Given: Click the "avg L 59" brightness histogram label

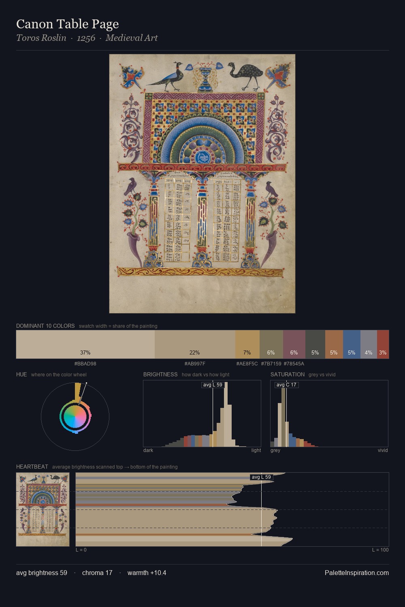Looking at the screenshot, I should coord(213,385).
